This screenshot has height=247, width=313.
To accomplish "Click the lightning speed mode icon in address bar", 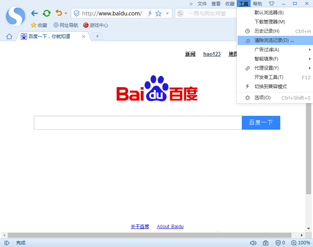I will (150, 13).
